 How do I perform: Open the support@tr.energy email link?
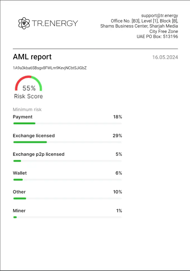159,15
